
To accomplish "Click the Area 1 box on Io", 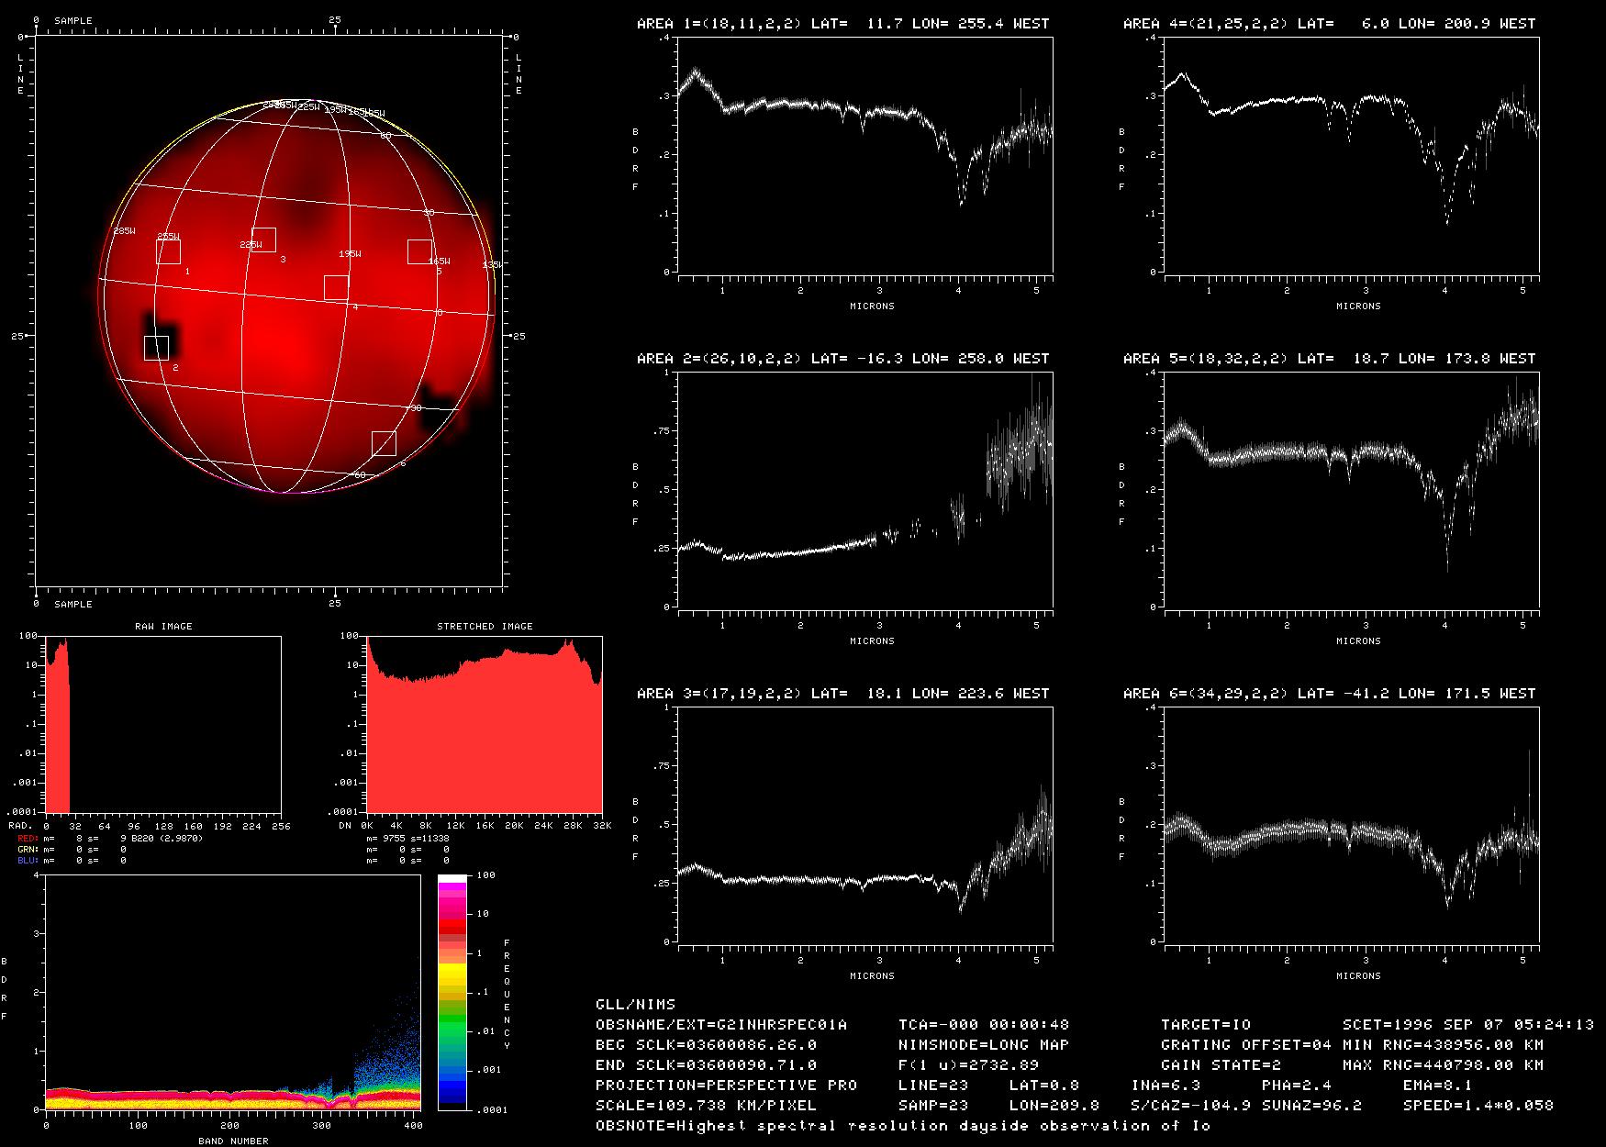I will click(168, 251).
